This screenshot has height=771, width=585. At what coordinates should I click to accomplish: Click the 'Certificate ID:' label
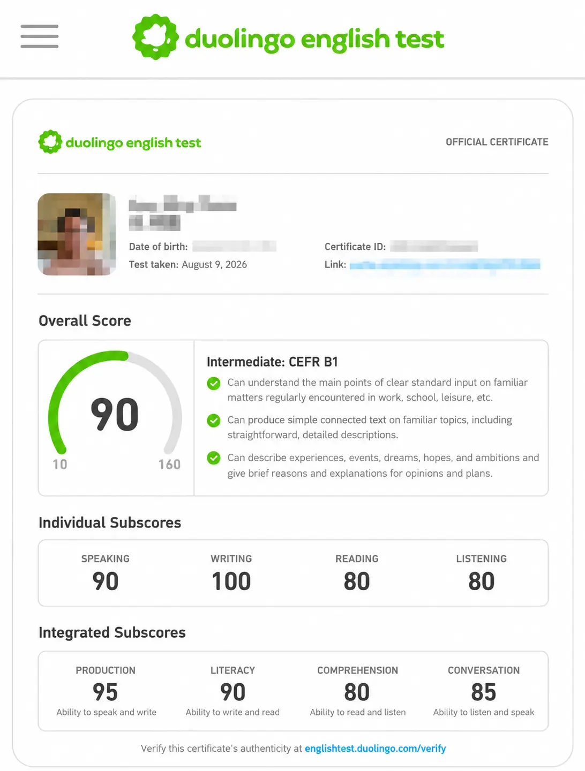coord(355,247)
